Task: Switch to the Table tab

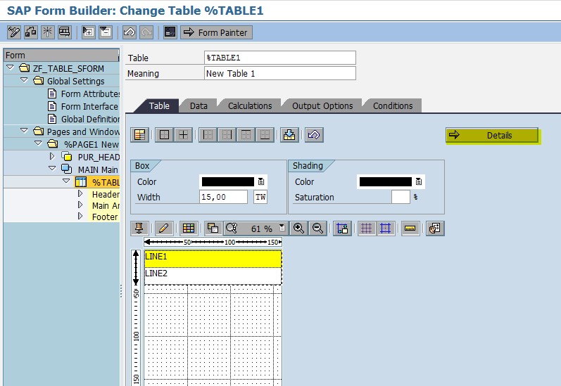Action: click(x=159, y=105)
